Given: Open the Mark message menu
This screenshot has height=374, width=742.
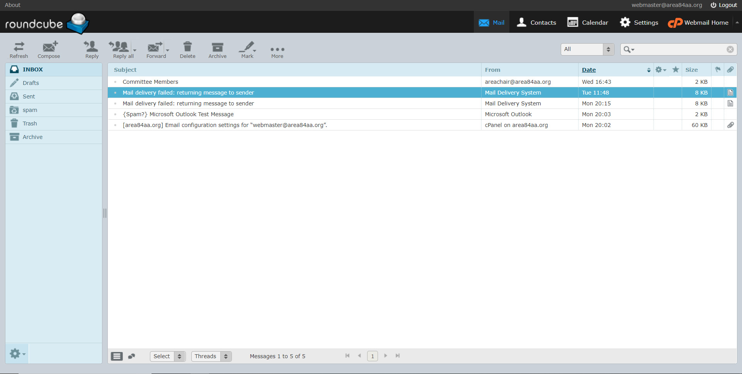Looking at the screenshot, I should 247,50.
